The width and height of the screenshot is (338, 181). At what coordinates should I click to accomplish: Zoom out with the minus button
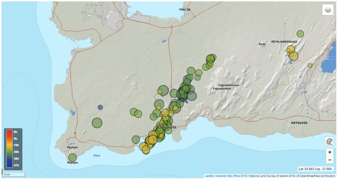coord(330,160)
